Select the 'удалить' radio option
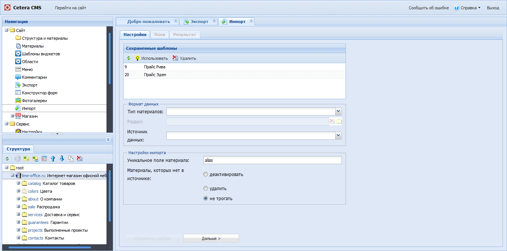Screen dimensions: 507x251 [206, 188]
